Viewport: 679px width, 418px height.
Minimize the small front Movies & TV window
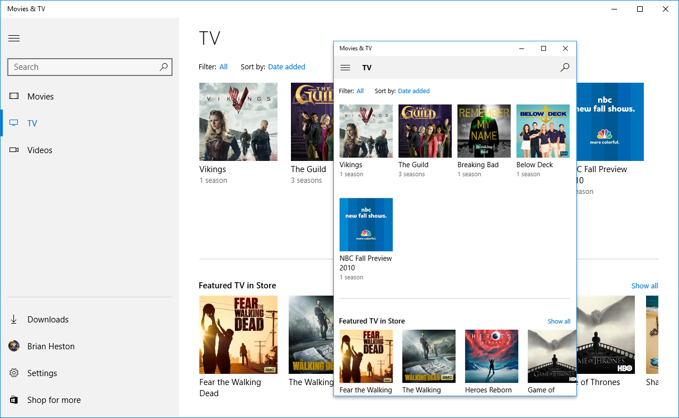pyautogui.click(x=522, y=49)
